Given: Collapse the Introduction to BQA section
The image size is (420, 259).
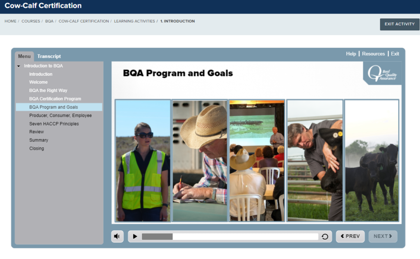Looking at the screenshot, I should [18, 66].
